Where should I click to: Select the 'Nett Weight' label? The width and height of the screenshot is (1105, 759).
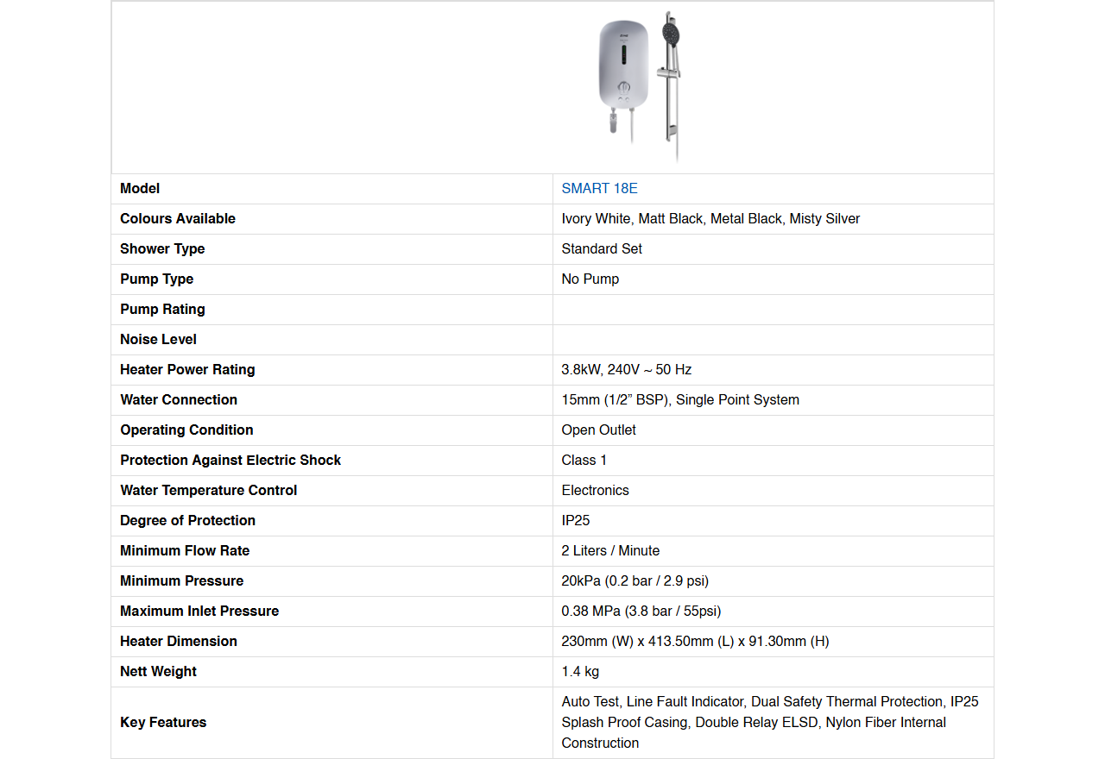pos(158,671)
